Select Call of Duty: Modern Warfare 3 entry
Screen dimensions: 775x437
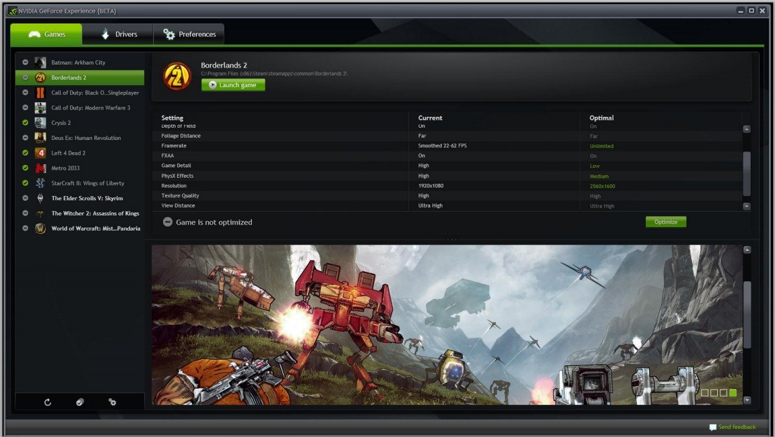click(x=80, y=108)
